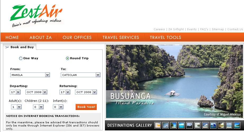Click the Book Now! button
The width and height of the screenshot is (244, 132).
[86, 107]
